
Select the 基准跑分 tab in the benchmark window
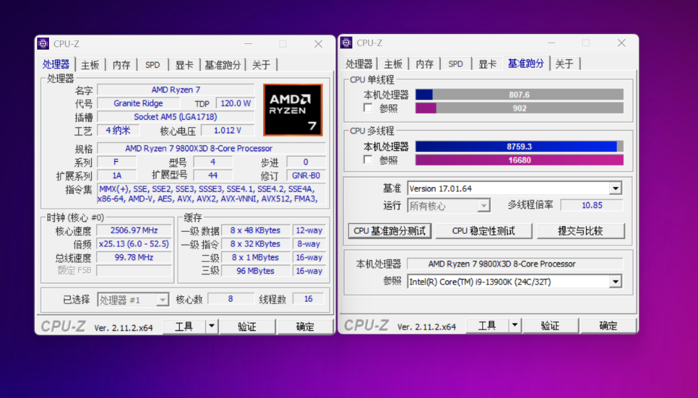(526, 64)
